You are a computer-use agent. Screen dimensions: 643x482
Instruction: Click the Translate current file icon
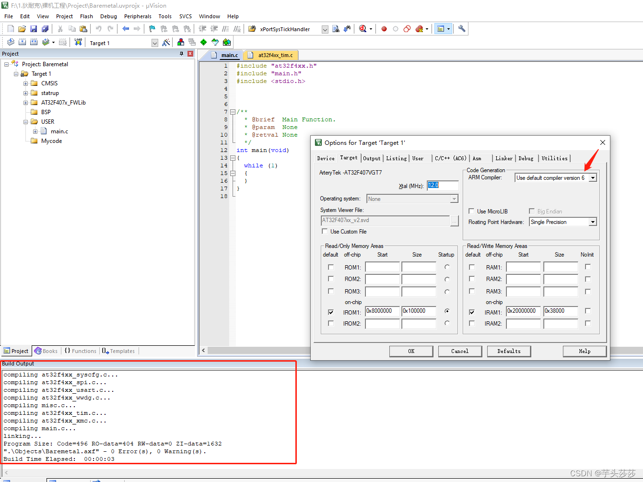click(x=11, y=42)
